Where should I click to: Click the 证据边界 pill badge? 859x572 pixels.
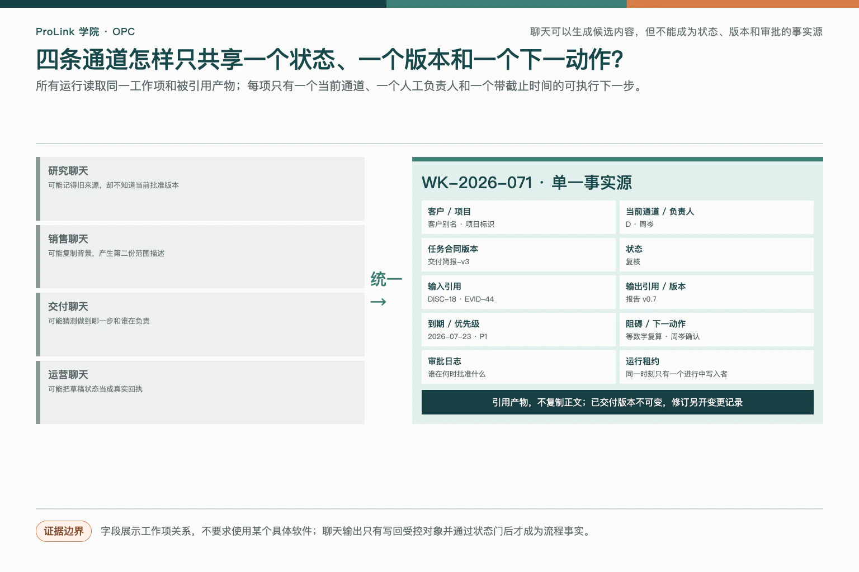tap(64, 531)
